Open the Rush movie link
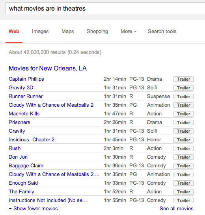Viewport: 205px width, 215px height. coord(15,148)
